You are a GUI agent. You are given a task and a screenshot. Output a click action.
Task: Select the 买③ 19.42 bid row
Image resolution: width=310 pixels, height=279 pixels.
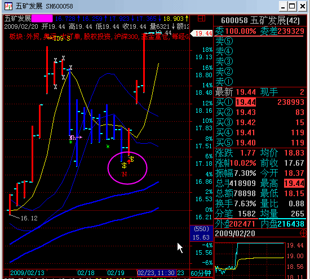point(260,122)
